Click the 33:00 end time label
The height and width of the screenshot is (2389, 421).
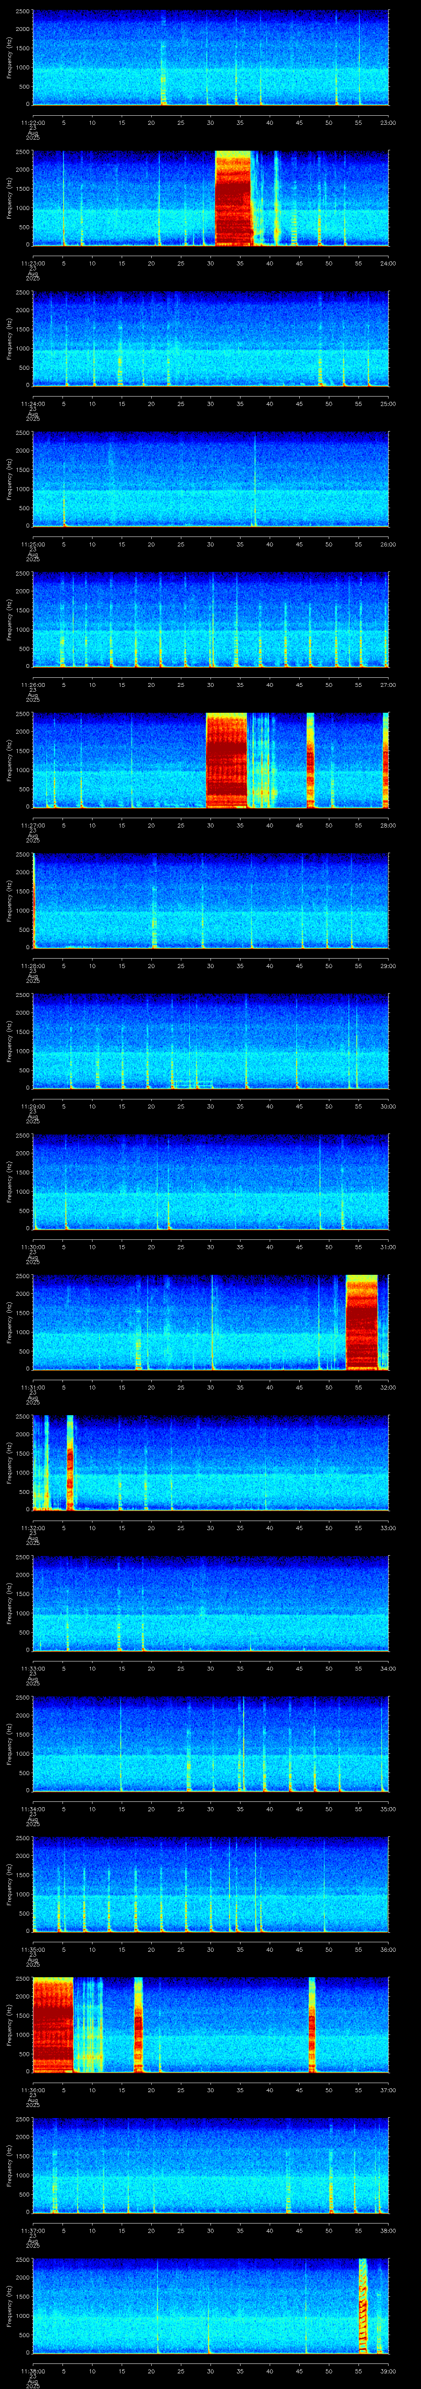pos(388,1528)
